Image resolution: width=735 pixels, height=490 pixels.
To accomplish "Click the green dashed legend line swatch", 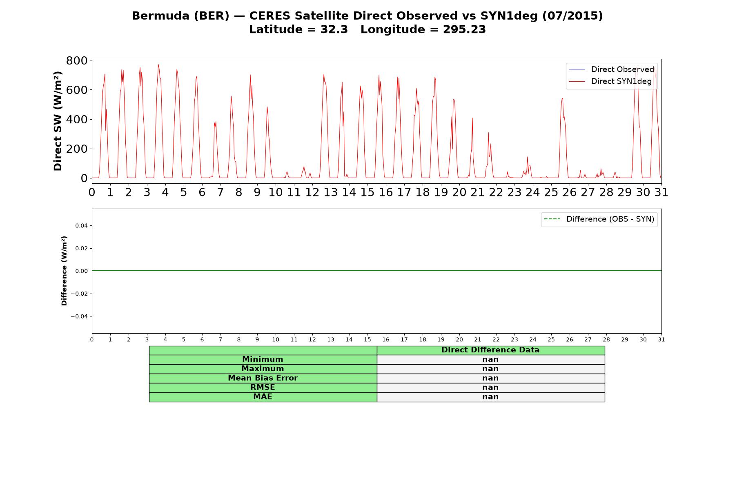I will (x=552, y=219).
